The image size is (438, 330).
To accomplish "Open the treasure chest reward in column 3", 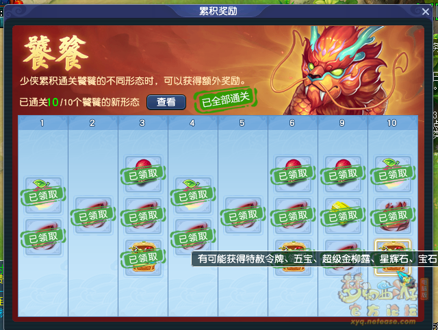I will 143,257.
